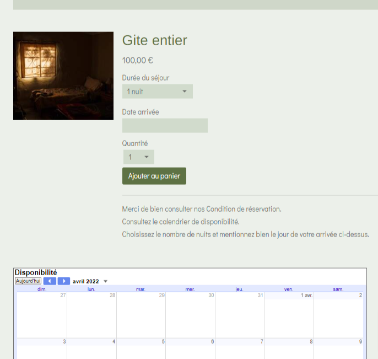Choose day 31 in the jeu. column

[x=239, y=314]
